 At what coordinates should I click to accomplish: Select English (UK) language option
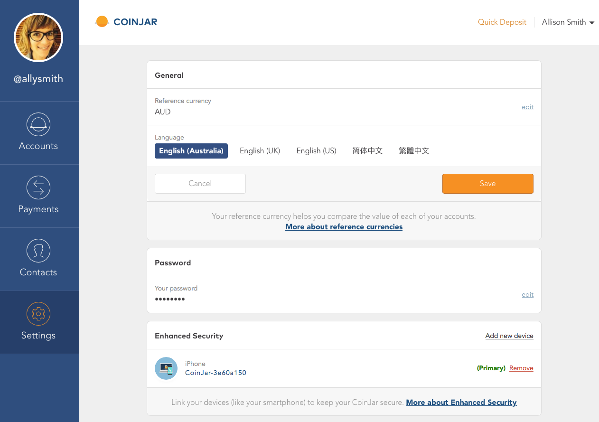pyautogui.click(x=260, y=151)
